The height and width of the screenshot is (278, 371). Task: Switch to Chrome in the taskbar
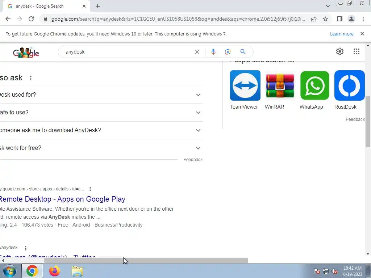[32, 271]
